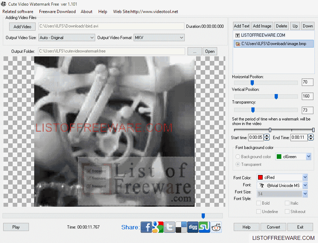Click the Exit button
The width and height of the screenshot is (318, 243).
tap(300, 227)
